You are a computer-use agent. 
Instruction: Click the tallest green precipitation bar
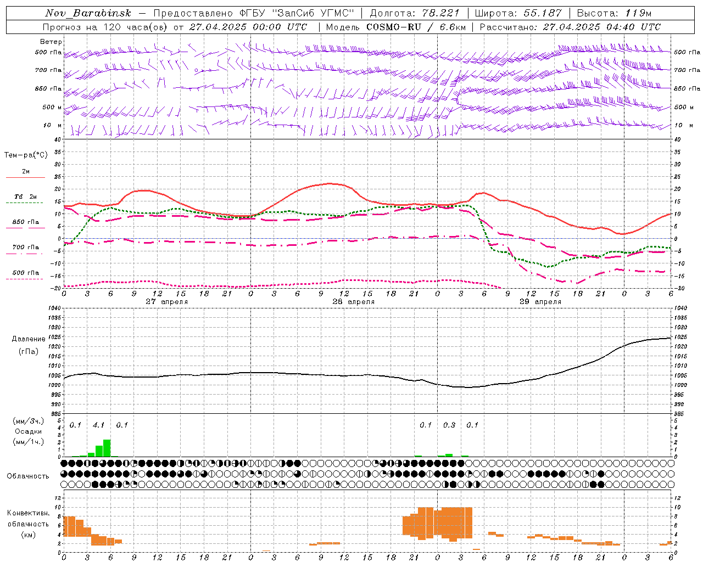pos(107,448)
